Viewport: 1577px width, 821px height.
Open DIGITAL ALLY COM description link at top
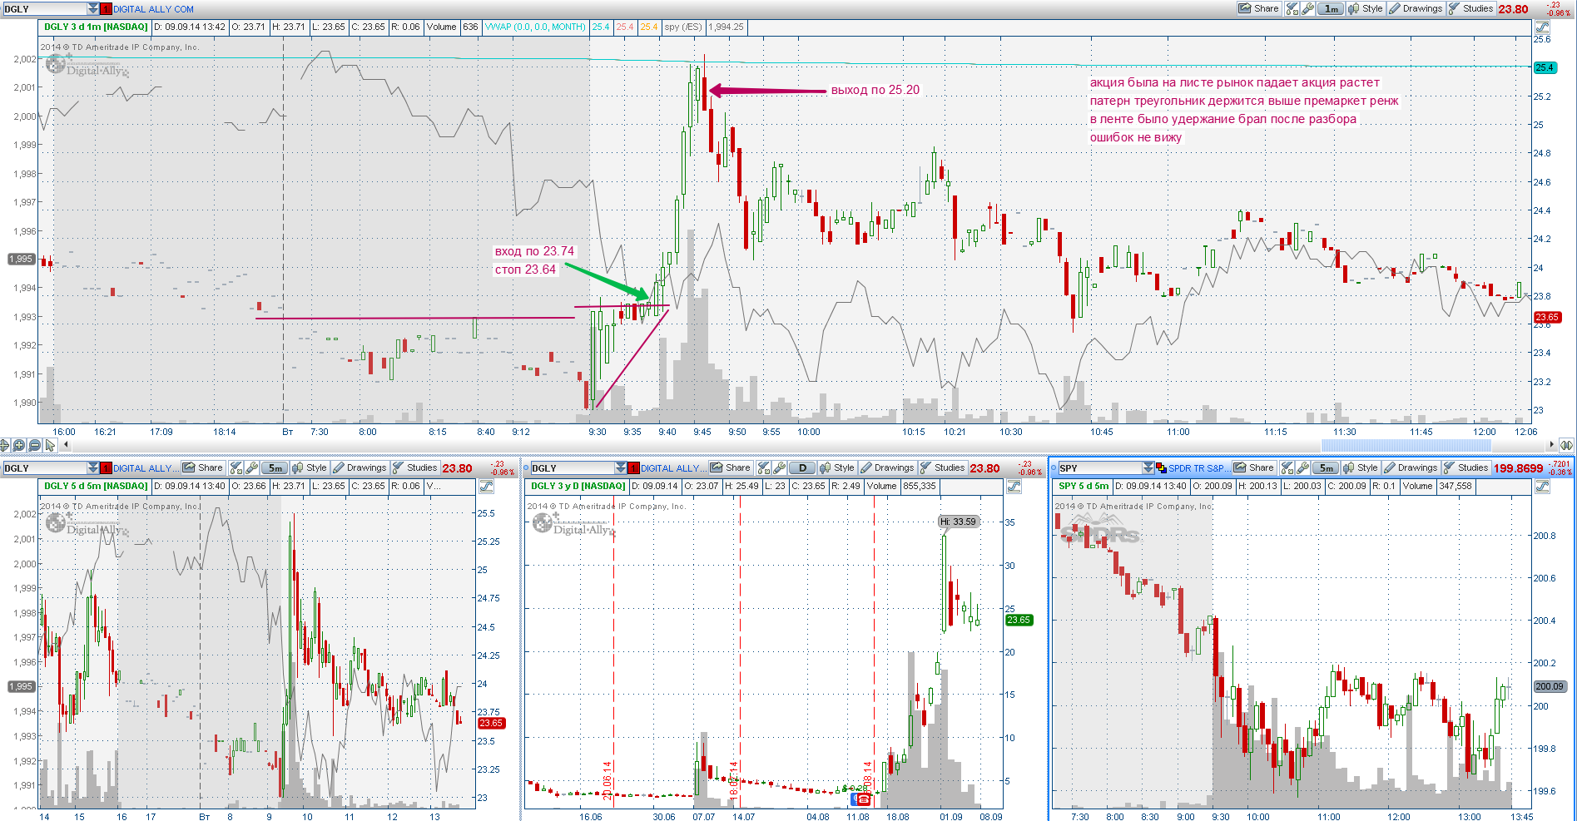tap(153, 9)
